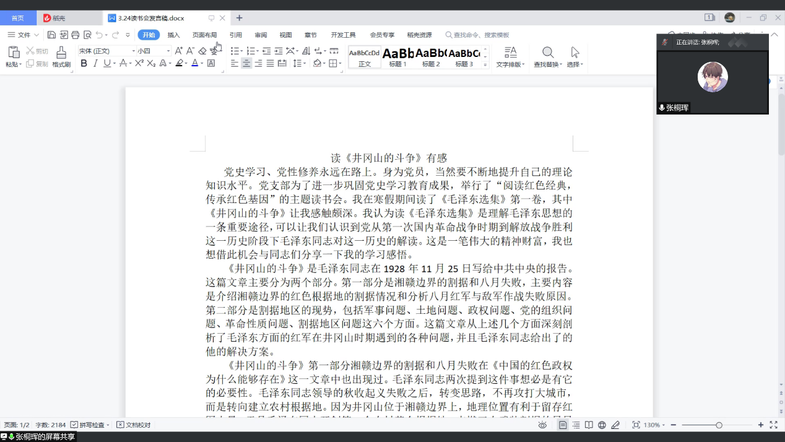The image size is (785, 442).
Task: Apply the 标题 1 heading style
Action: [397, 56]
